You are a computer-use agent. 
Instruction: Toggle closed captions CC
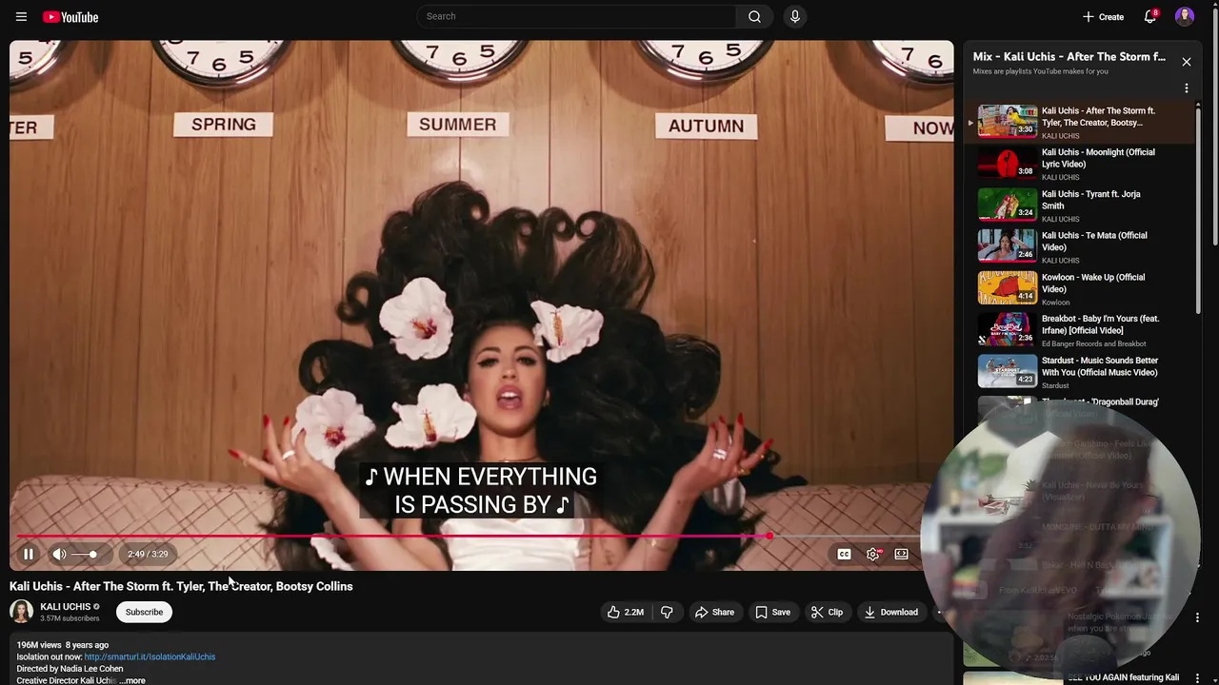point(844,554)
